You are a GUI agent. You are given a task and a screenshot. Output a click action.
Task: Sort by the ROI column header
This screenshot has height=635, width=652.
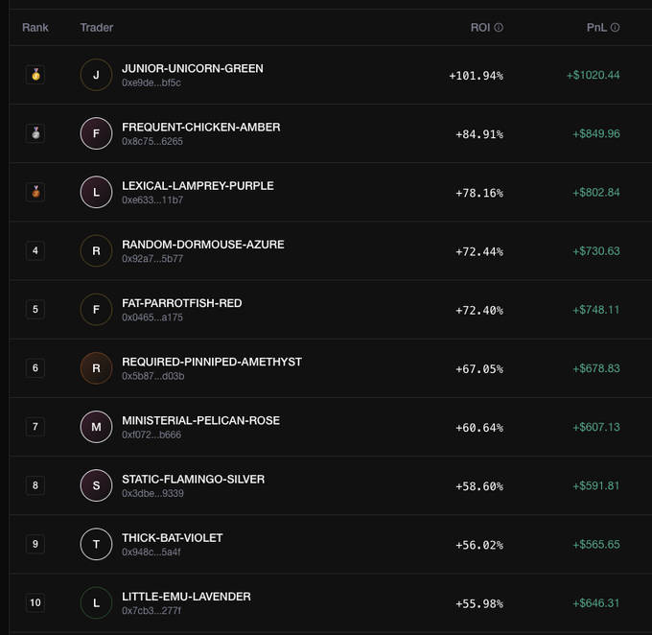(479, 28)
